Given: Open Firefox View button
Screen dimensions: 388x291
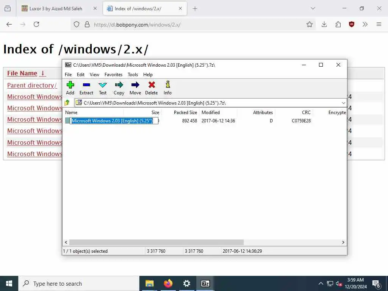Looking at the screenshot, I should coord(8,8).
